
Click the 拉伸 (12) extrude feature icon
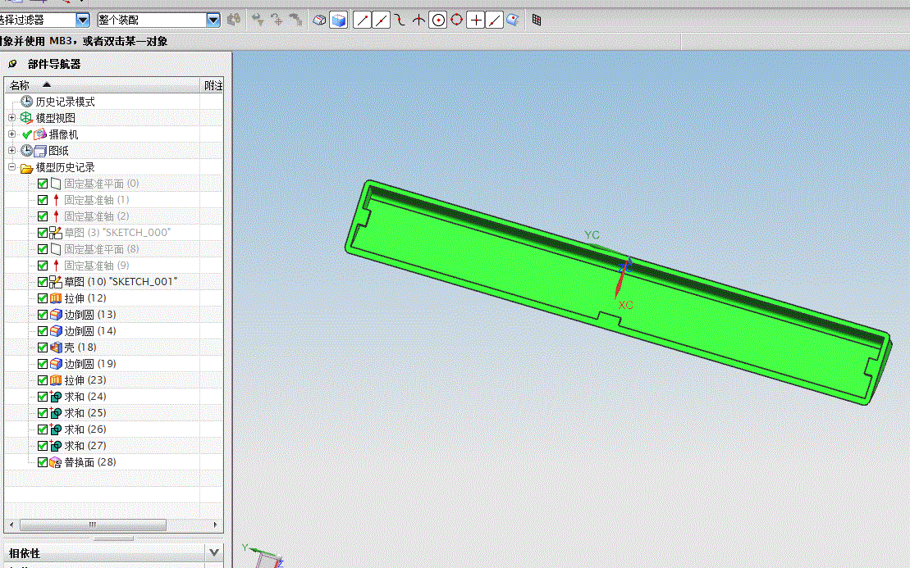pyautogui.click(x=56, y=298)
